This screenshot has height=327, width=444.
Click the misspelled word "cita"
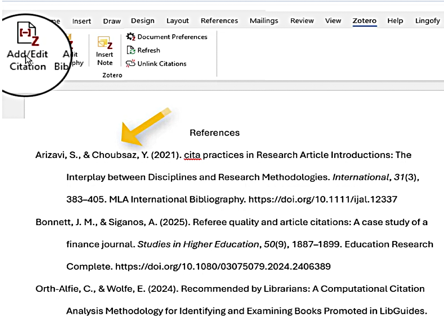point(192,155)
